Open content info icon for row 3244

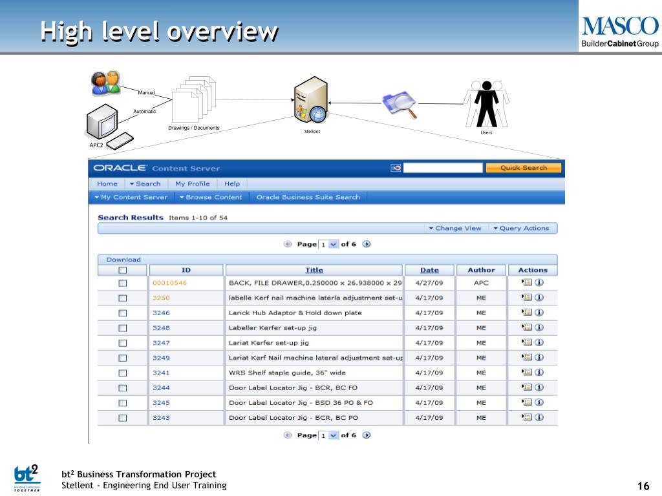(539, 387)
